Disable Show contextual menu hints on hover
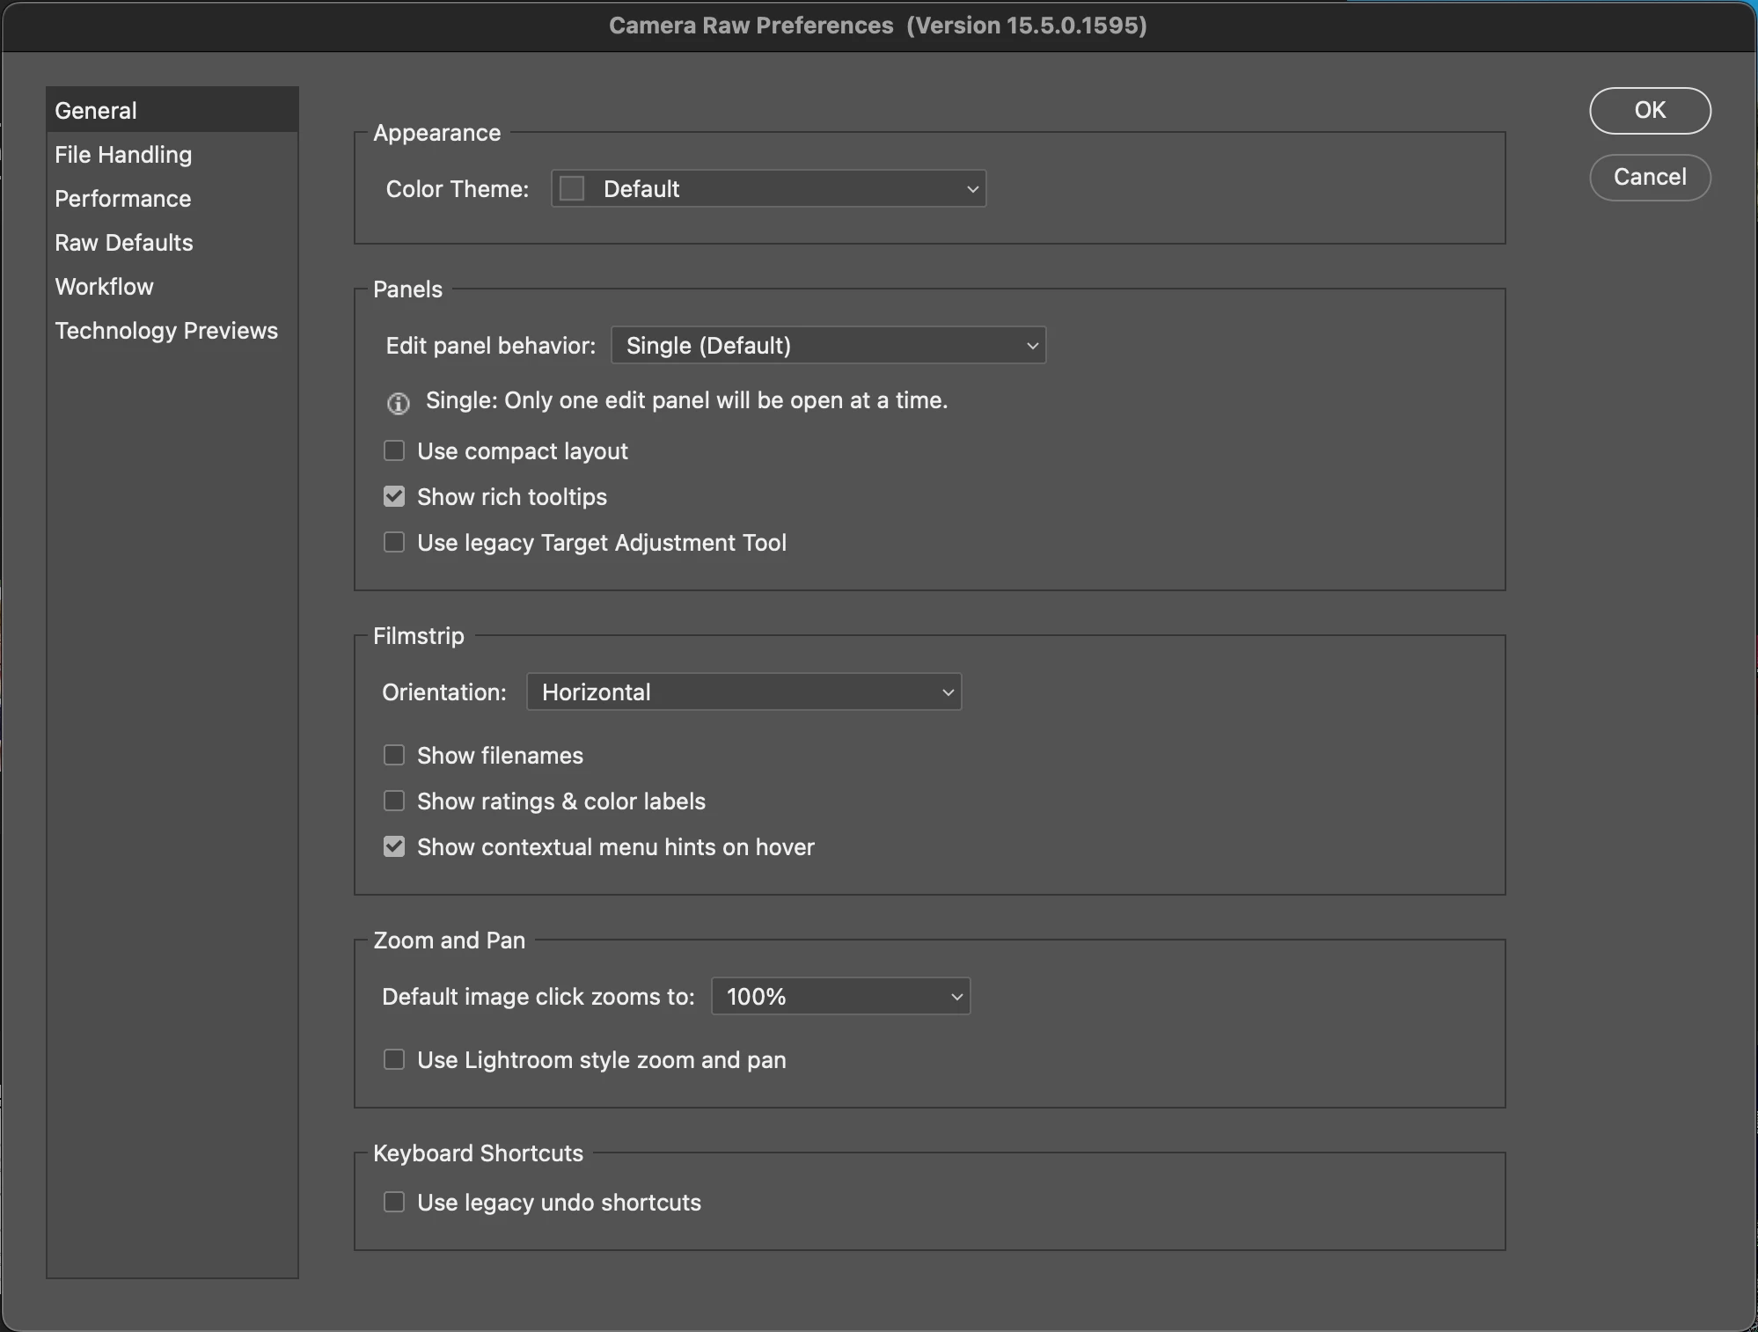 pos(394,846)
